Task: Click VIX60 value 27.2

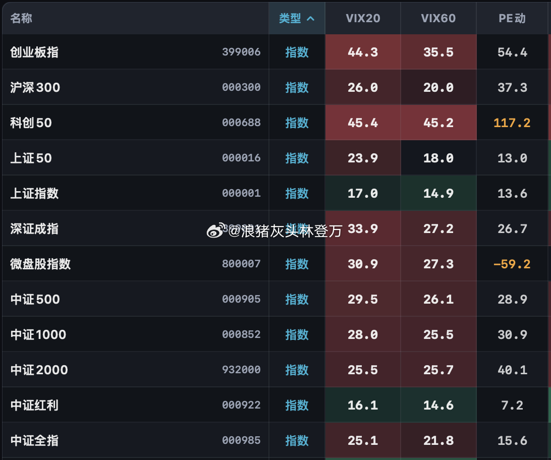Action: 438,228
